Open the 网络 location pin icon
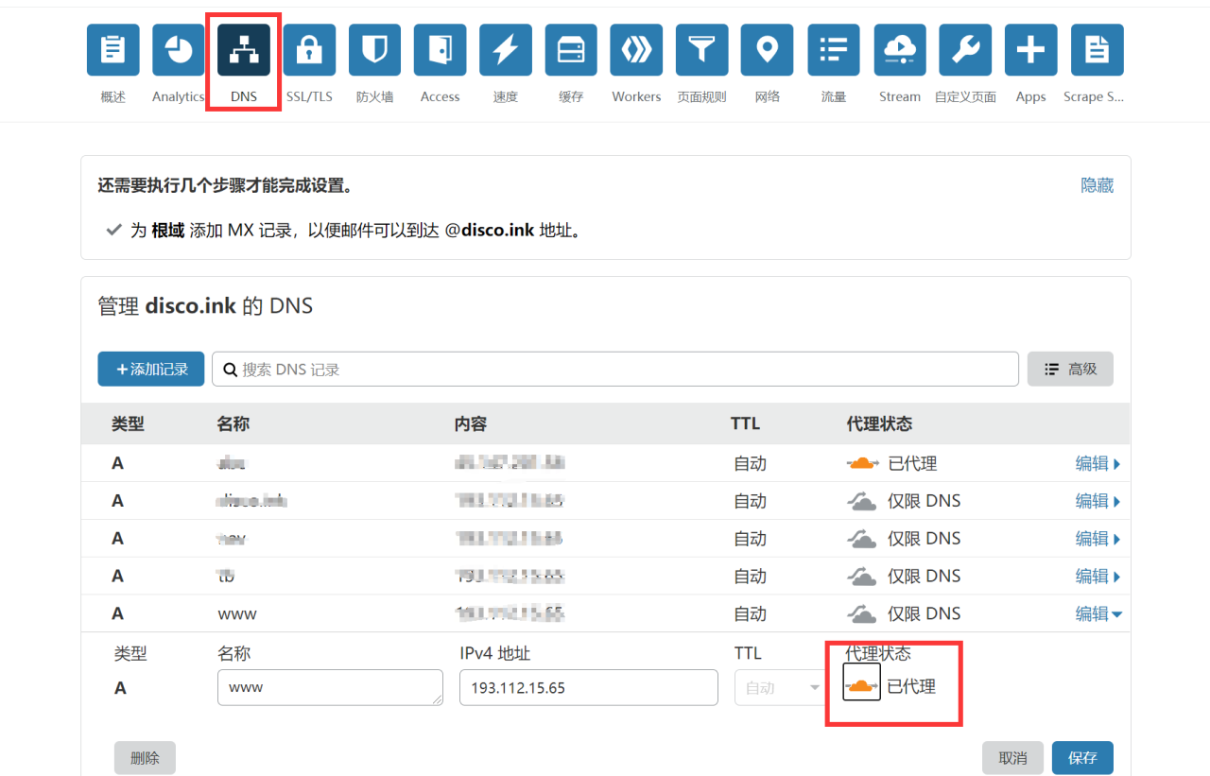Viewport: 1210px width, 776px height. coord(768,50)
